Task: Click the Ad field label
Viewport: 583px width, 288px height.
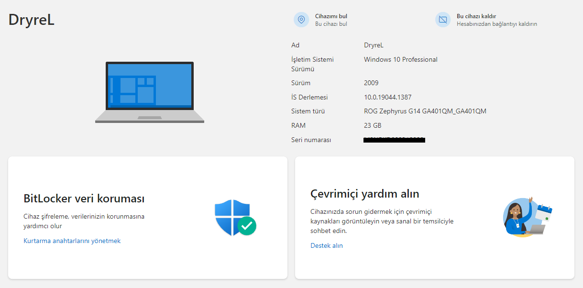Action: (295, 45)
